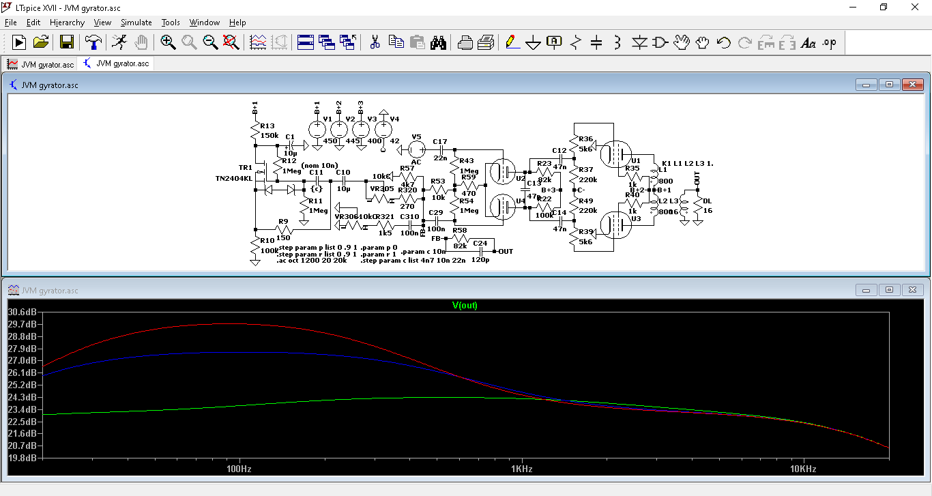
Task: Select the Zoom Out magnifier tool
Action: pos(210,42)
